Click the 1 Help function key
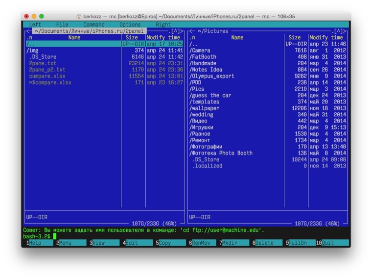 (x=40, y=243)
